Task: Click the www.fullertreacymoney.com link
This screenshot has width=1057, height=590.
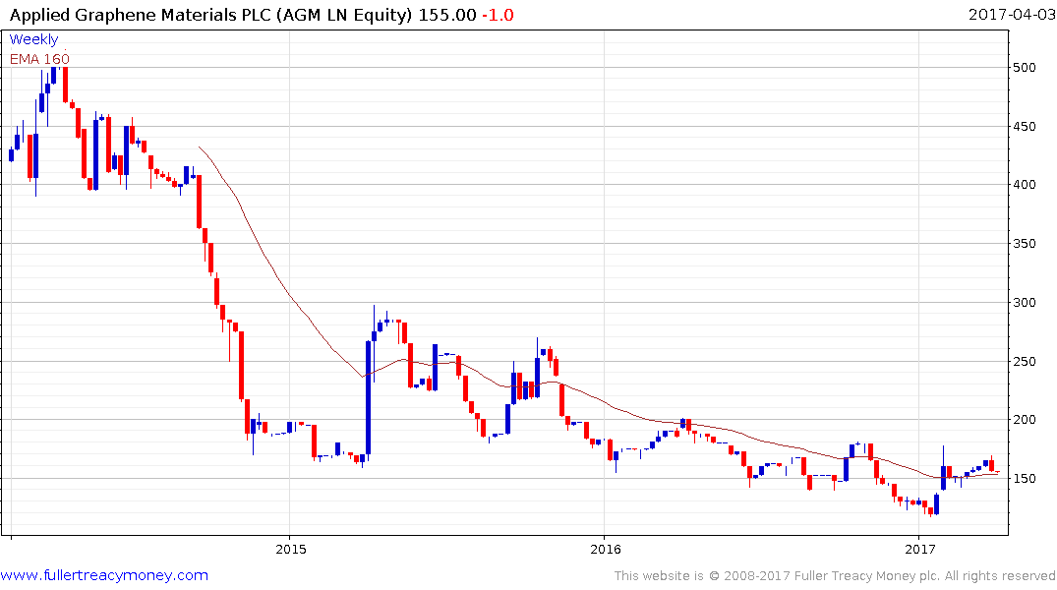Action: pos(104,575)
